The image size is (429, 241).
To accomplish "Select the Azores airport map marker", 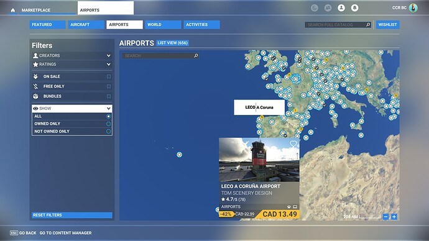I will (x=179, y=155).
